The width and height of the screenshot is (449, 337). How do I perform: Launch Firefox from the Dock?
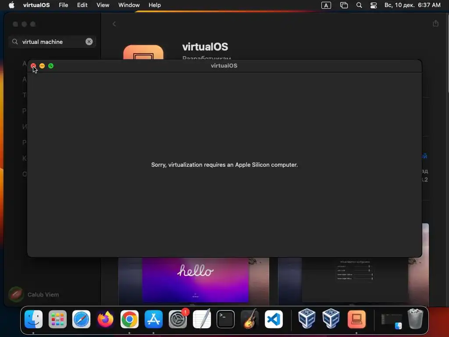tap(105, 319)
